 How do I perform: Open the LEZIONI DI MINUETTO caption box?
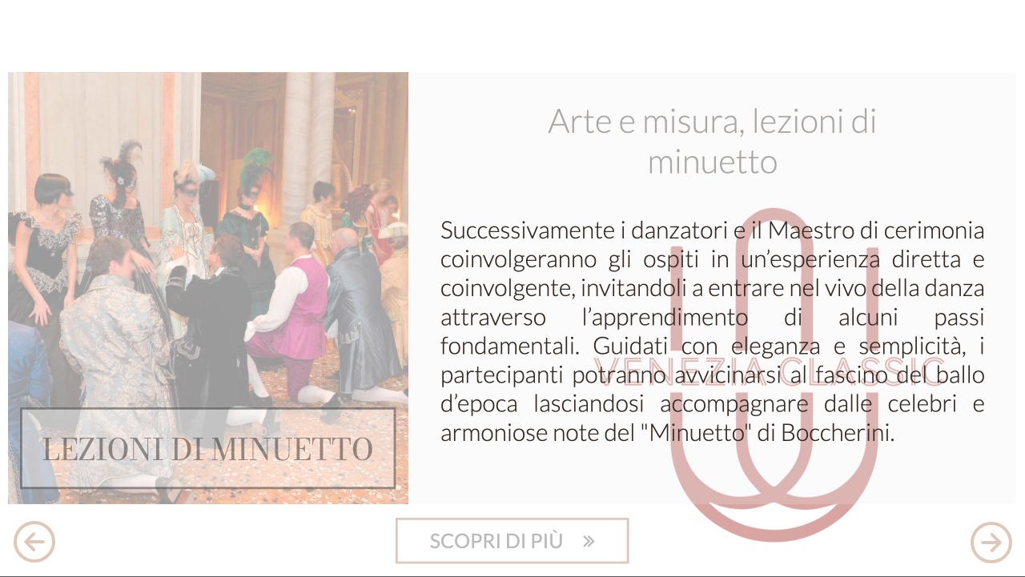[x=208, y=448]
